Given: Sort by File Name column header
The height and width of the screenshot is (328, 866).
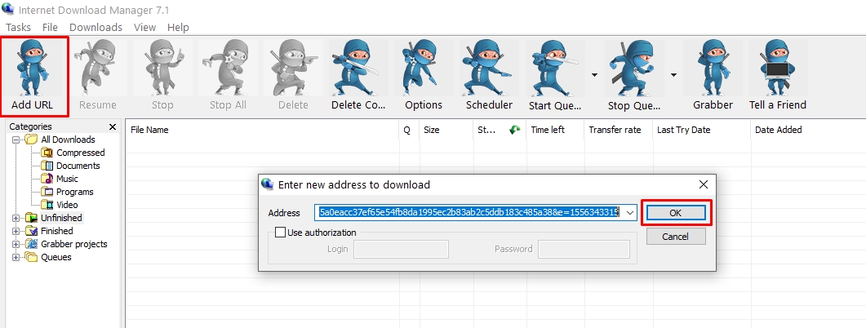Looking at the screenshot, I should pos(262,130).
